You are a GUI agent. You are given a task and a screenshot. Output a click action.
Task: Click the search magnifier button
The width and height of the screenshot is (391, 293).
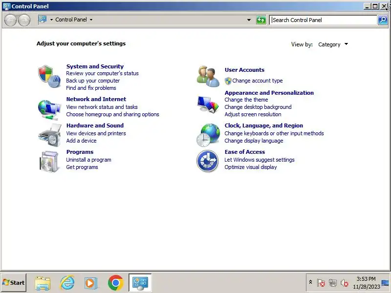[383, 20]
